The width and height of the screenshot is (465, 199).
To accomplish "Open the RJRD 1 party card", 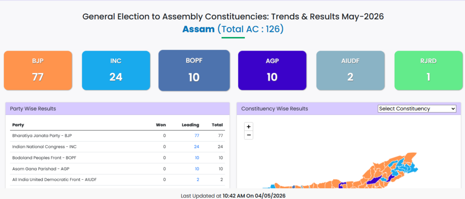I will tap(429, 71).
